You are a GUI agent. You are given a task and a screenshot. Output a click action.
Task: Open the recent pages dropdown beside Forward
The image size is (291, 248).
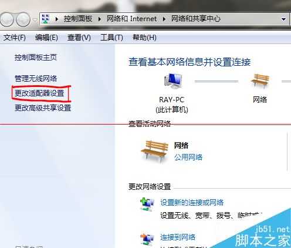coord(35,19)
